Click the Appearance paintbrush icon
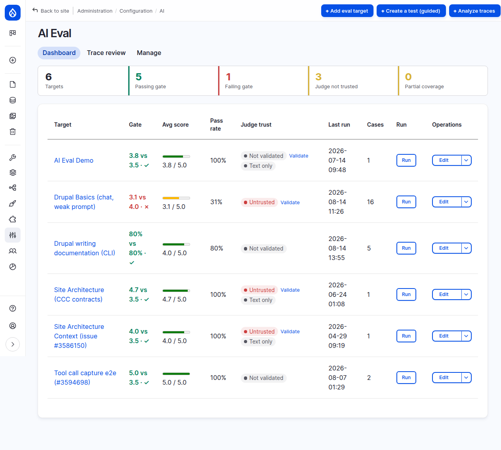Image resolution: width=501 pixels, height=450 pixels. point(13,203)
